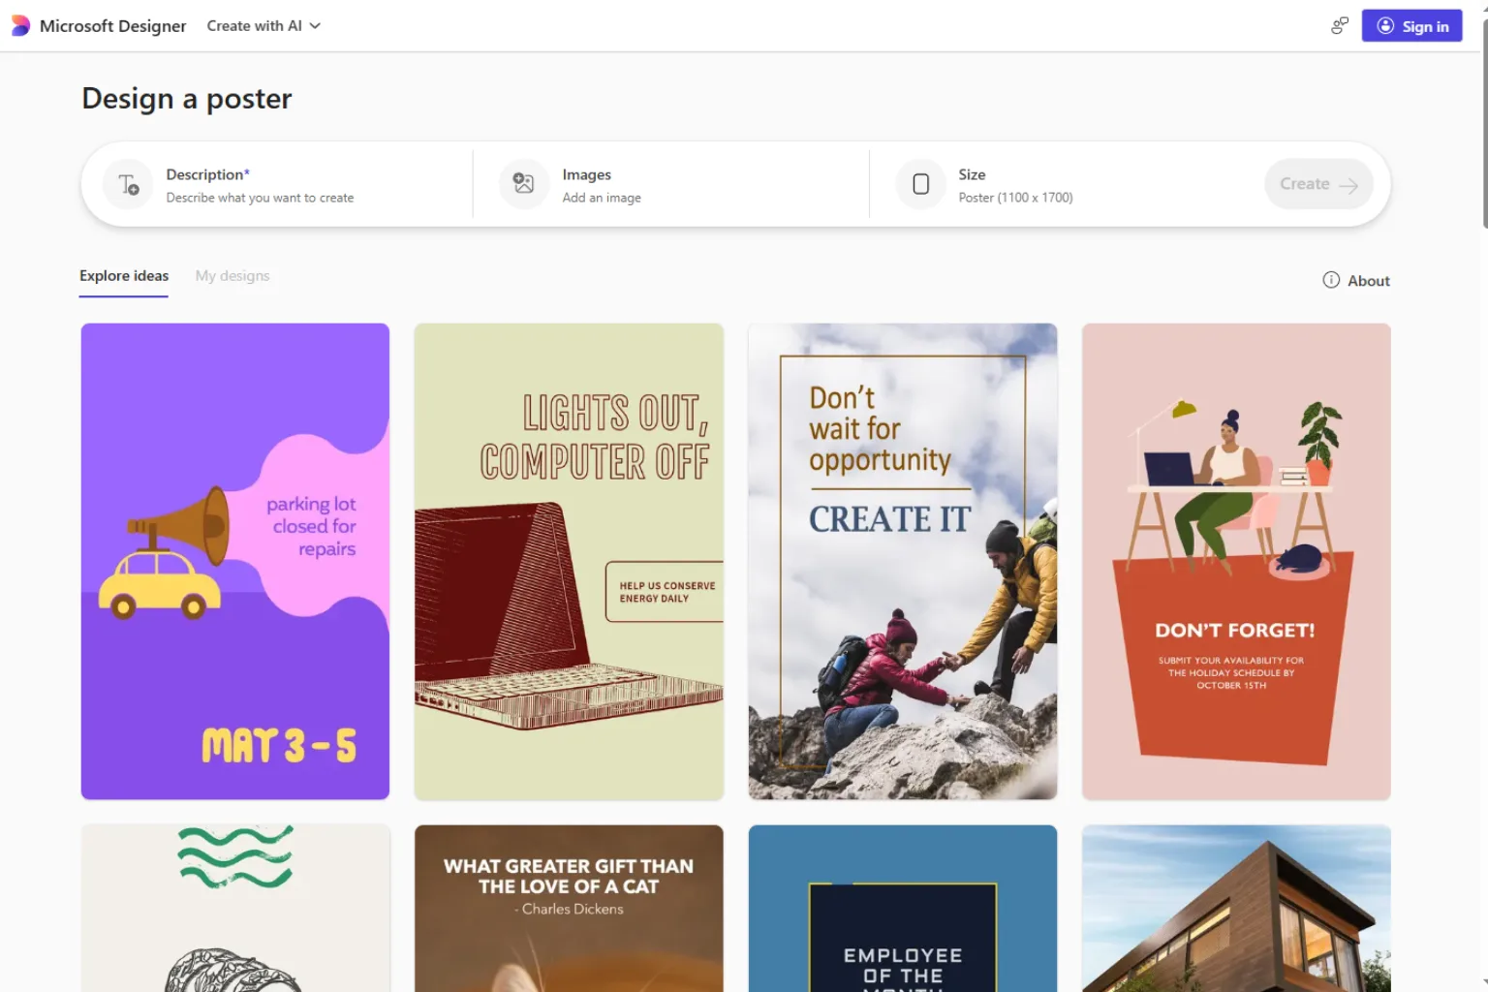The height and width of the screenshot is (992, 1488).
Task: Open the Size Poster (1100 x 1700) selector
Action: click(x=1015, y=198)
